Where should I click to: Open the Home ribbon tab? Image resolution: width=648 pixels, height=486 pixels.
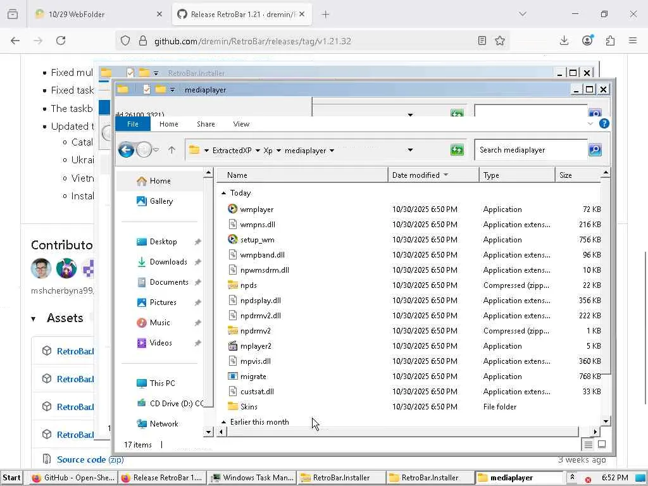coord(168,124)
